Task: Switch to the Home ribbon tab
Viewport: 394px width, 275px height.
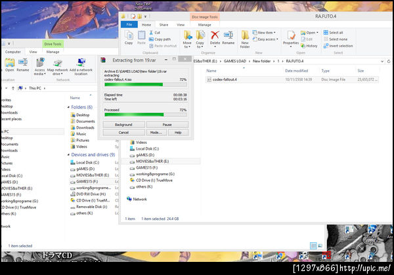Action: tap(146, 24)
